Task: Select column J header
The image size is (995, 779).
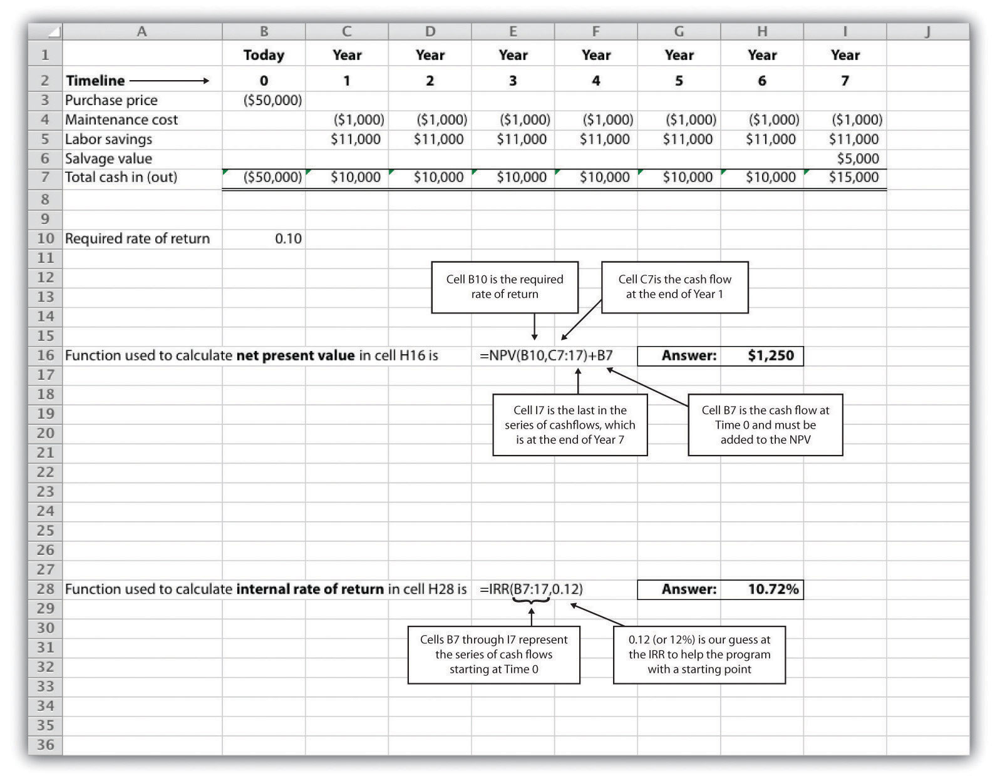Action: tap(927, 32)
